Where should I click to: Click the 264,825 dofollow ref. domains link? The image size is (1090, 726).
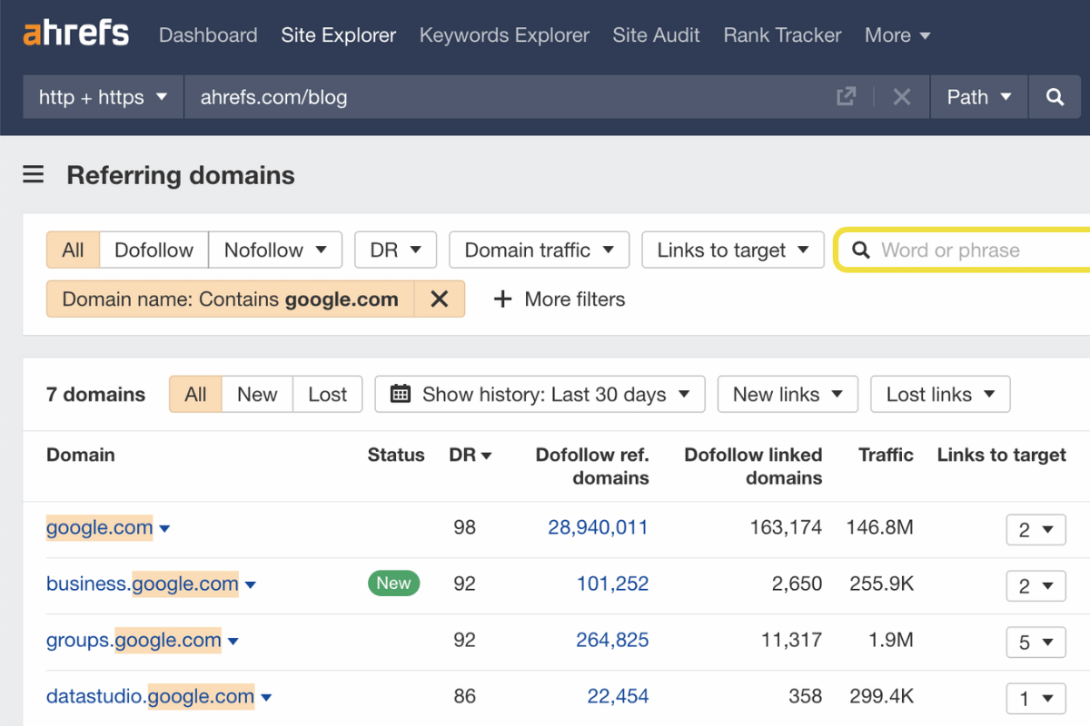point(612,640)
